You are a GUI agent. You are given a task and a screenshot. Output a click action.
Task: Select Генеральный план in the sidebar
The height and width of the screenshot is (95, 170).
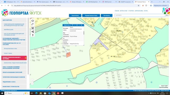[x=14, y=44]
